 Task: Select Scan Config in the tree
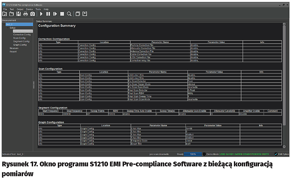(19, 38)
